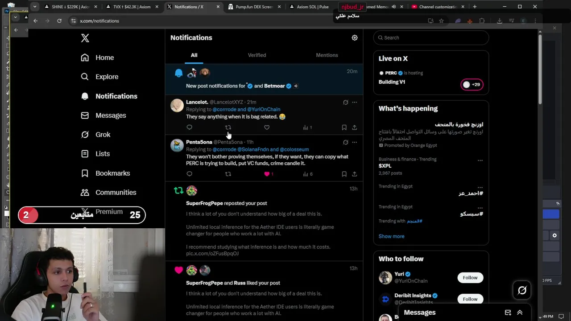
Task: Click Grok icon on Penta5ona's post
Action: (345, 142)
